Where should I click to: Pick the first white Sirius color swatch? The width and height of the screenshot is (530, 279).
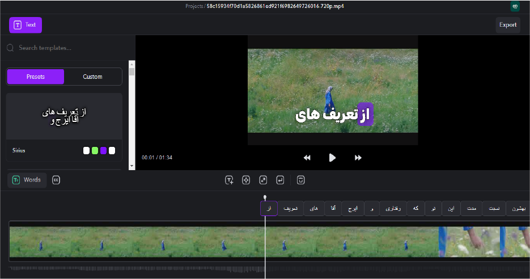coord(87,150)
